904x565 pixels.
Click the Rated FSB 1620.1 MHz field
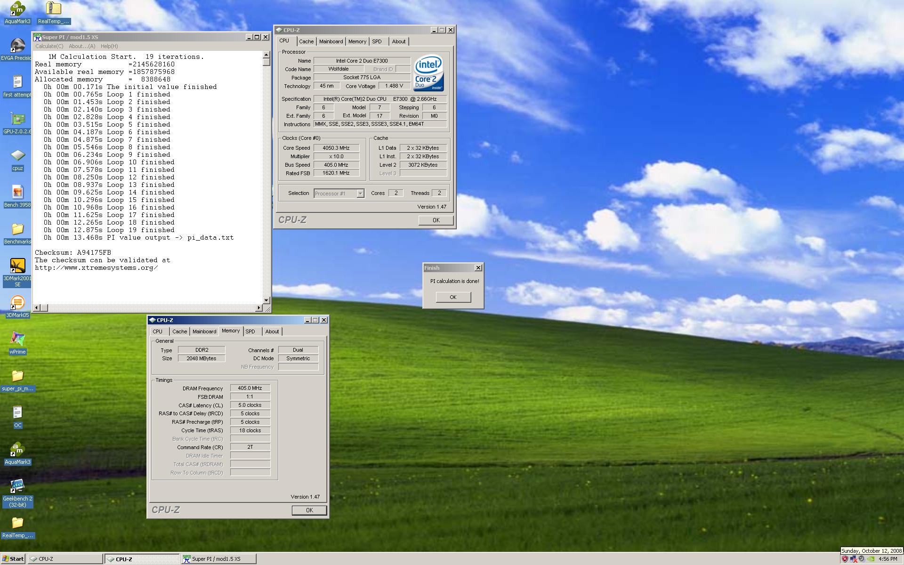[336, 173]
